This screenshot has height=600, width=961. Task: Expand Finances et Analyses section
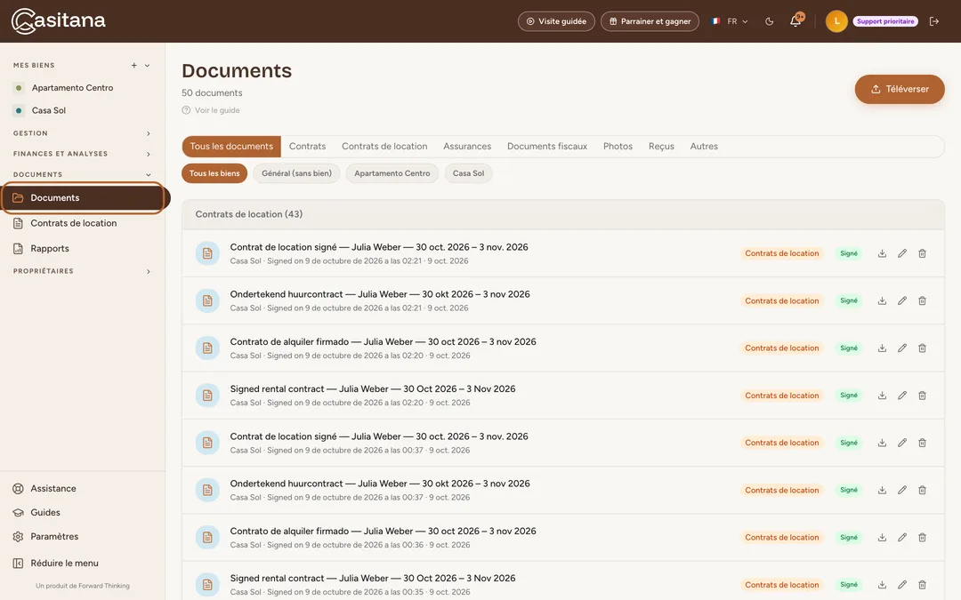pos(82,154)
